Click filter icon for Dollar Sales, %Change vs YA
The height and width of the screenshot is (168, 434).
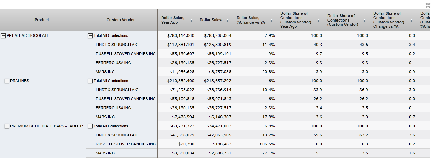click(x=272, y=20)
